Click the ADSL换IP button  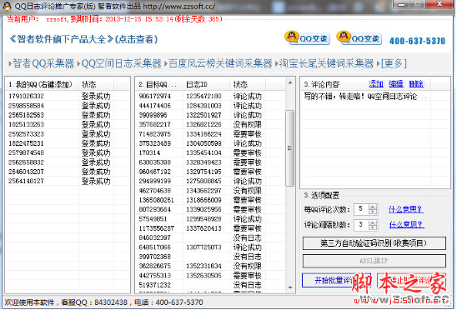(x=374, y=261)
